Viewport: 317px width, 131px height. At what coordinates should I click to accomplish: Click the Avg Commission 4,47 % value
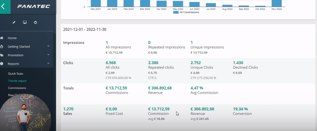click(197, 88)
